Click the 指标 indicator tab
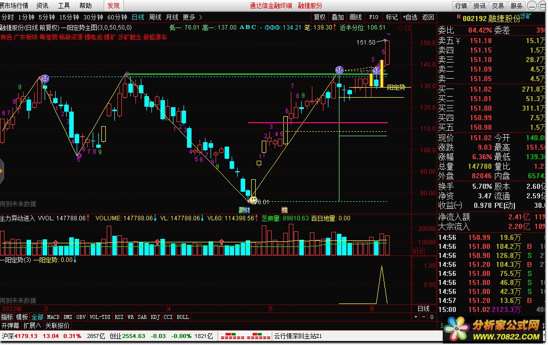The width and height of the screenshot is (548, 345). [x=7, y=317]
